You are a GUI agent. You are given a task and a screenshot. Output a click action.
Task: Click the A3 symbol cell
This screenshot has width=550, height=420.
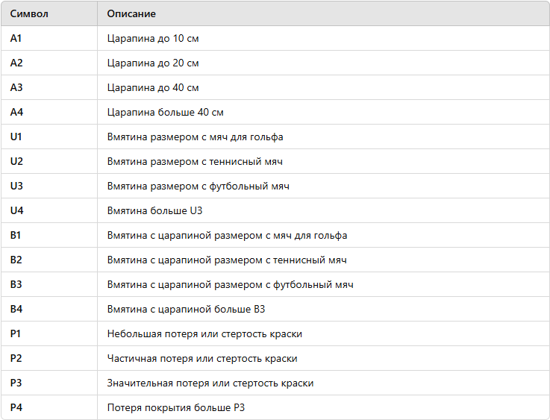coord(49,87)
